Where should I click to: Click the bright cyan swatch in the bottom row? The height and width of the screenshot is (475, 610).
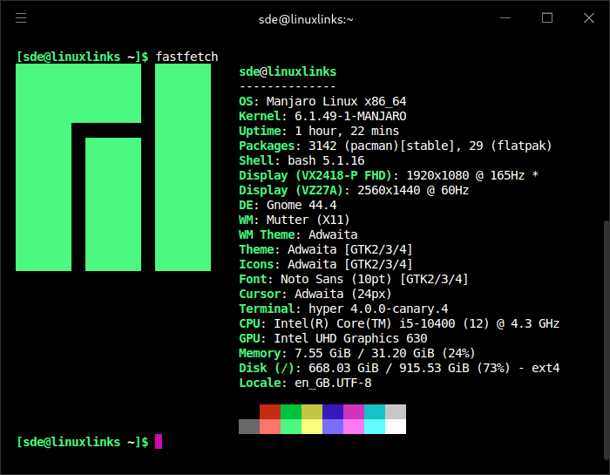point(375,427)
